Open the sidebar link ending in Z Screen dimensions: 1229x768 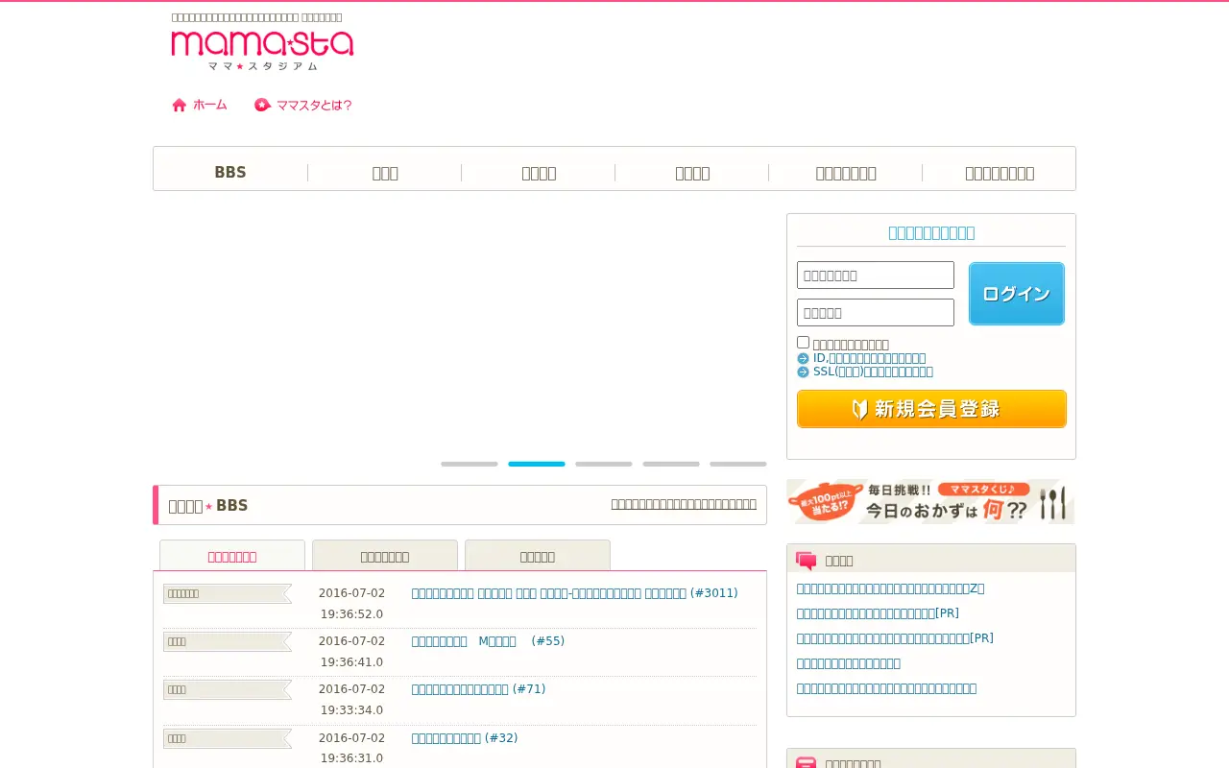click(891, 588)
